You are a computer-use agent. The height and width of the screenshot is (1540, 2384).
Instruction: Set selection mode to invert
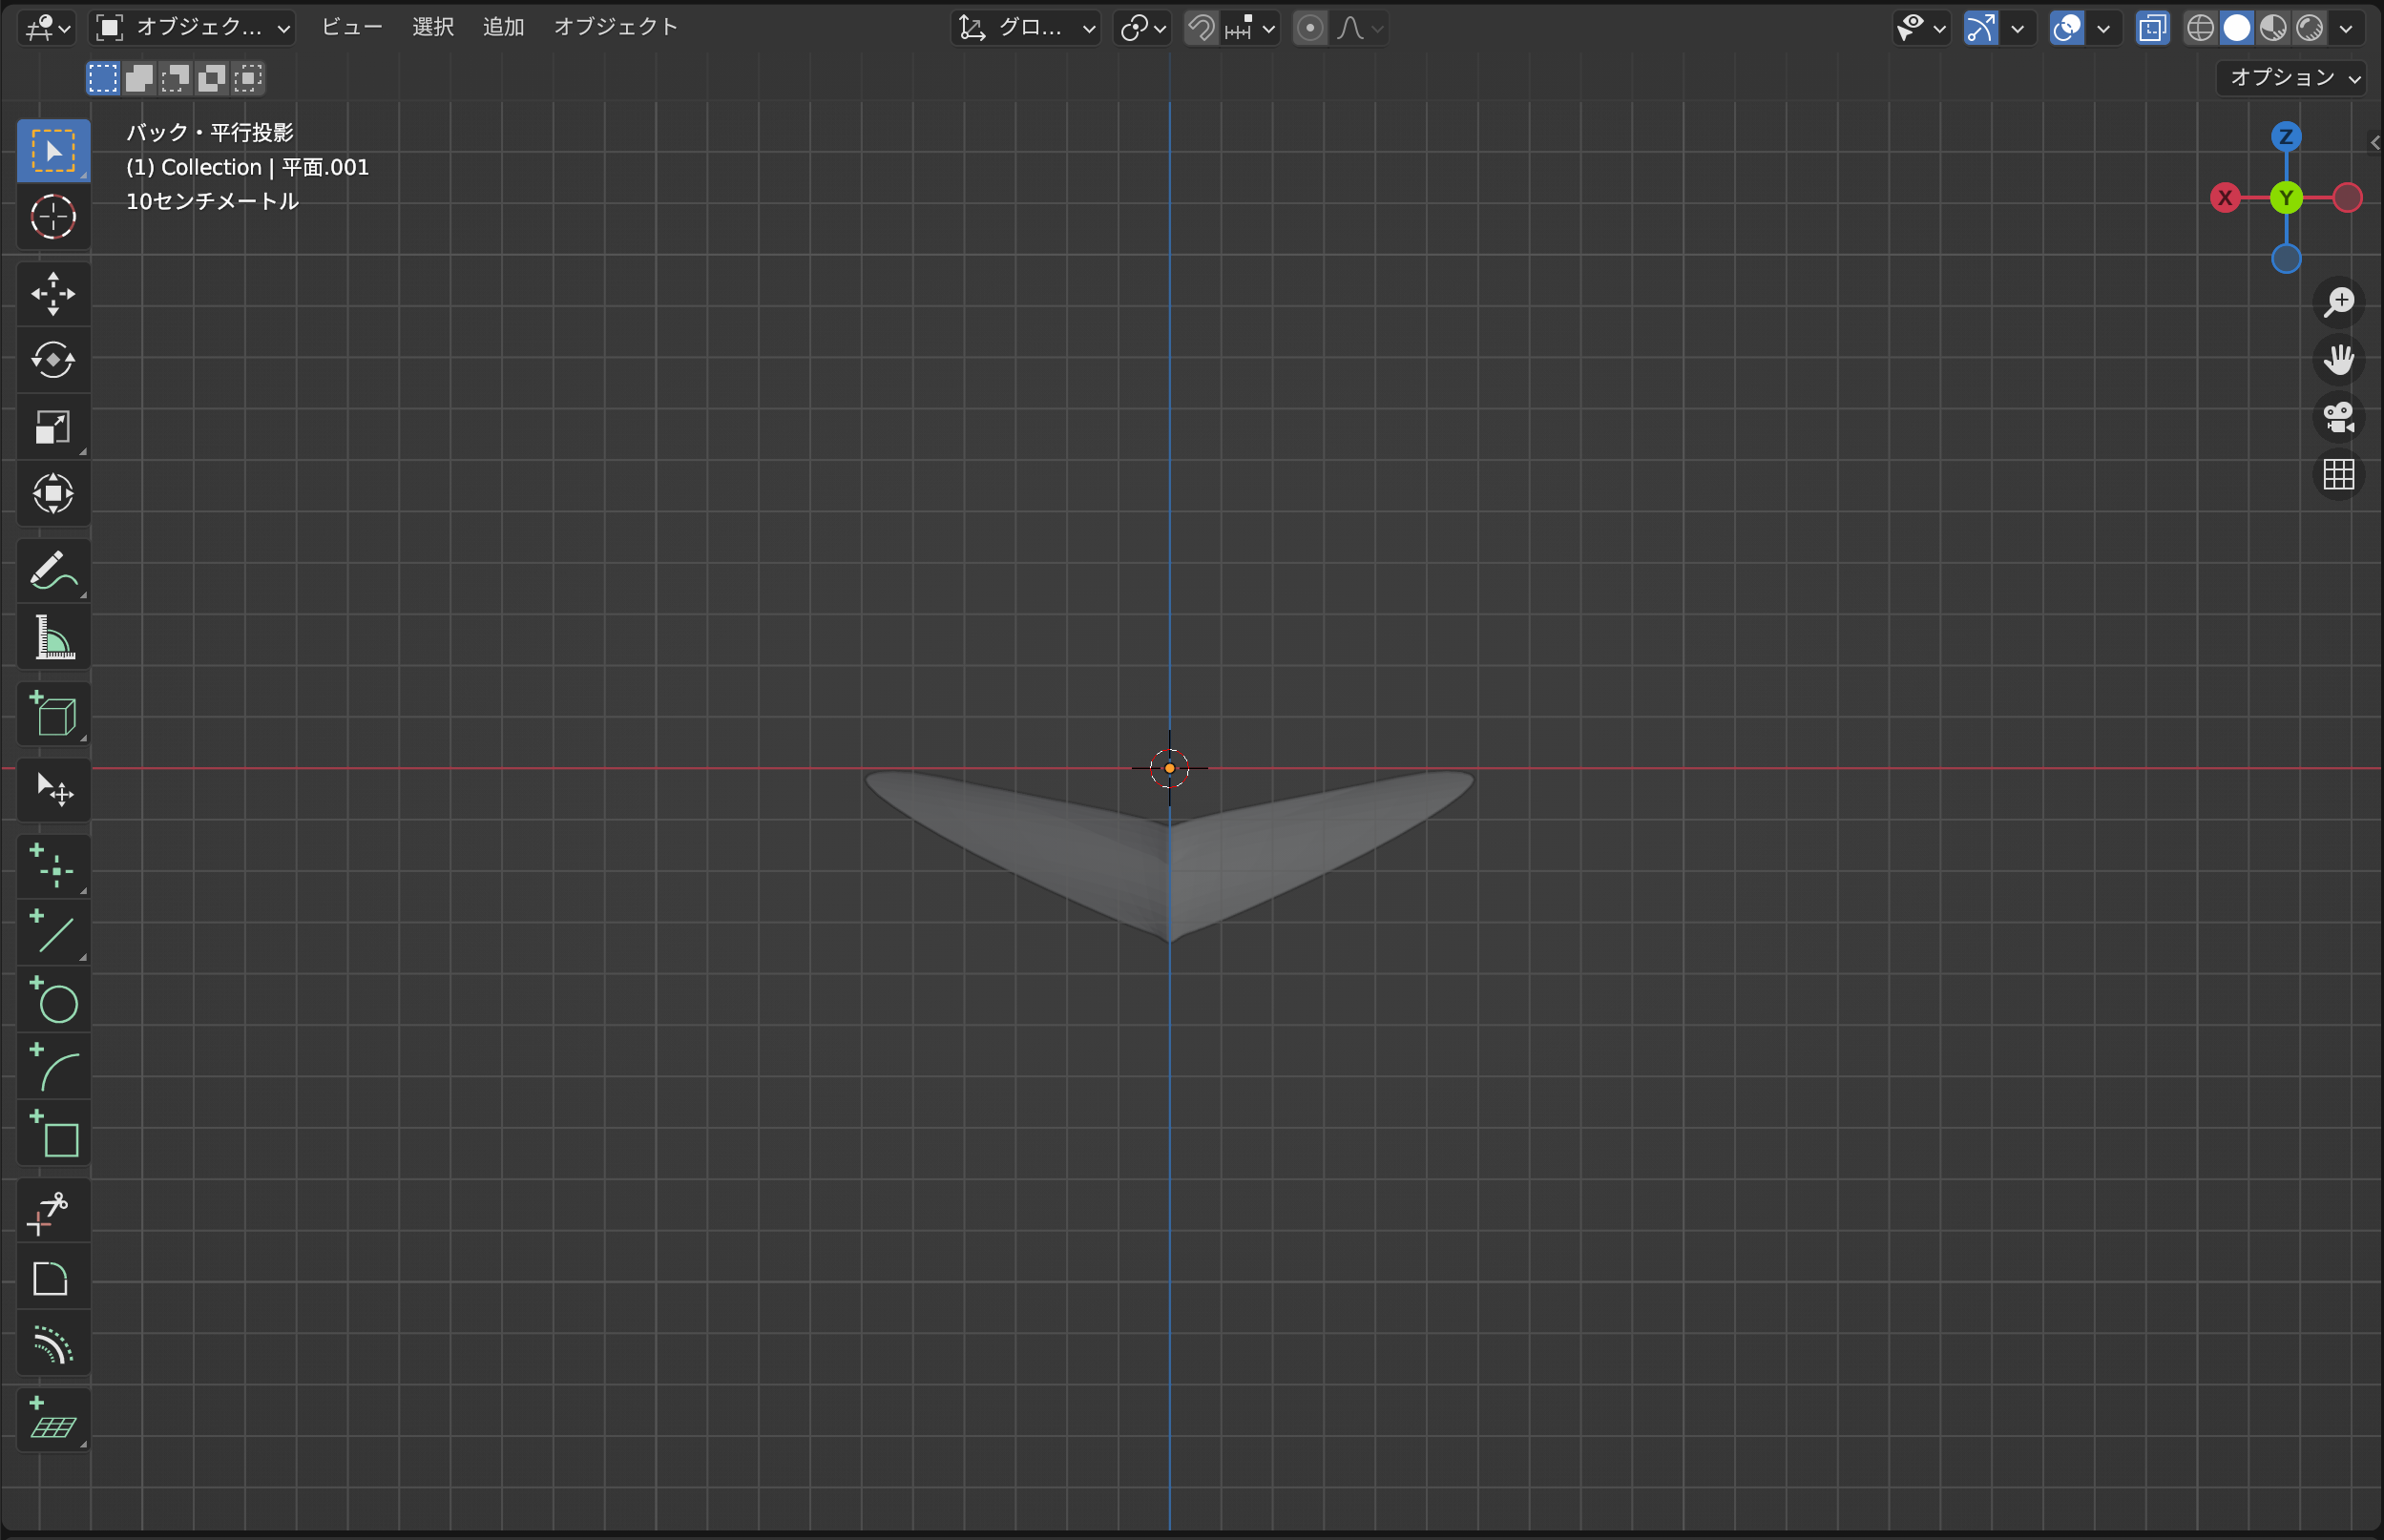(211, 78)
